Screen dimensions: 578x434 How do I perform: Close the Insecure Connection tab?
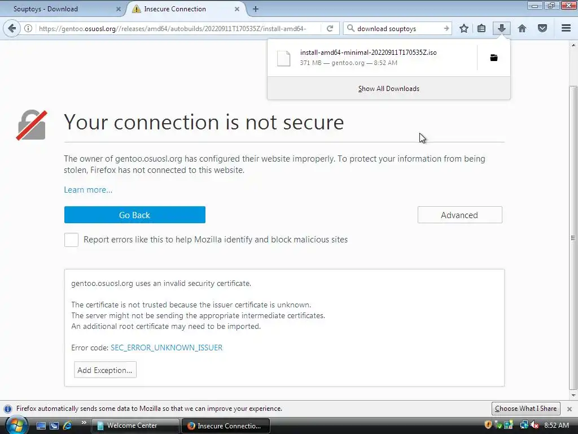coord(237,9)
